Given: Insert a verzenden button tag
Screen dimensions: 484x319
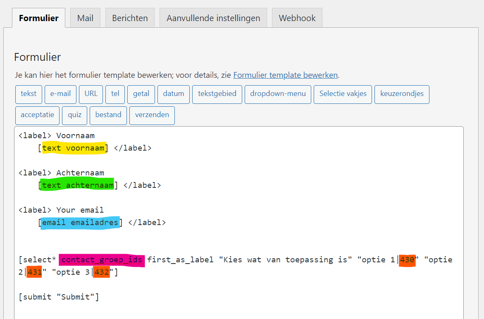Looking at the screenshot, I should [152, 115].
